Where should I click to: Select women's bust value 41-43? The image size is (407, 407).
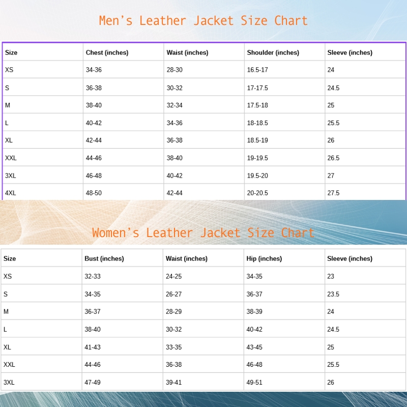click(x=93, y=347)
